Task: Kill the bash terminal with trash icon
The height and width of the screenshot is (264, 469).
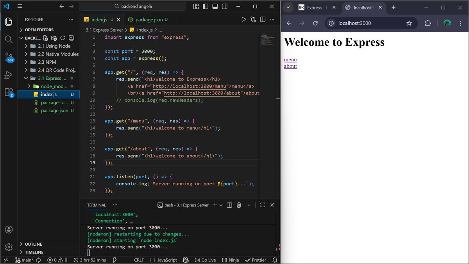Action: coord(239,205)
